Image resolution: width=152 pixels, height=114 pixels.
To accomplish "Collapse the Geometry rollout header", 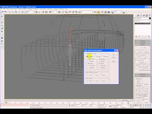I will tap(142, 76).
